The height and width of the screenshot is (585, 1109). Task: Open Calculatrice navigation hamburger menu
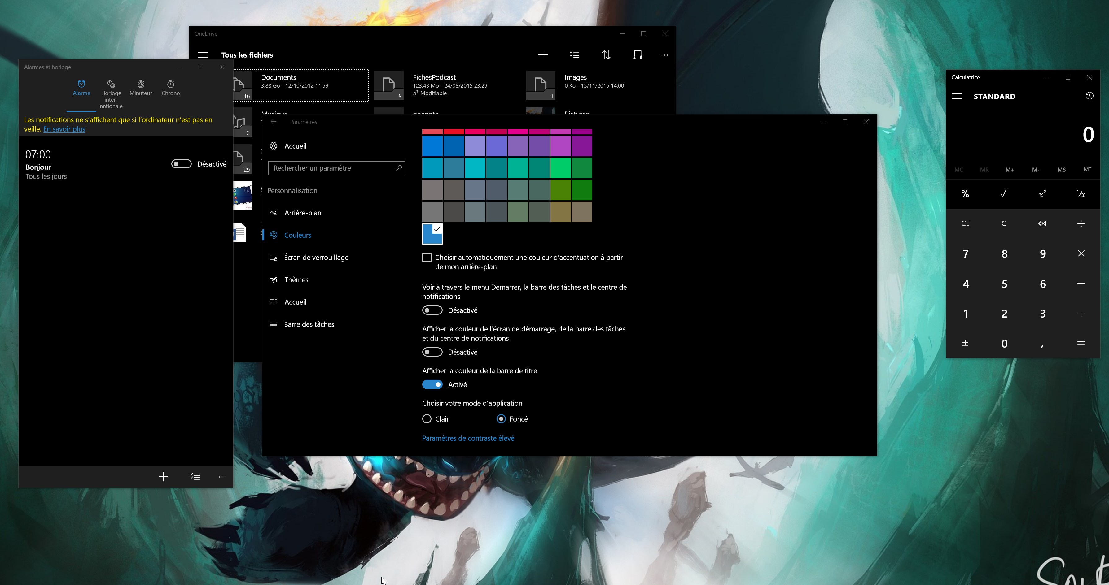[x=957, y=96]
